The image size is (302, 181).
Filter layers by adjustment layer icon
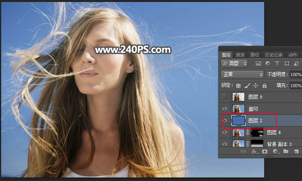click(x=268, y=63)
